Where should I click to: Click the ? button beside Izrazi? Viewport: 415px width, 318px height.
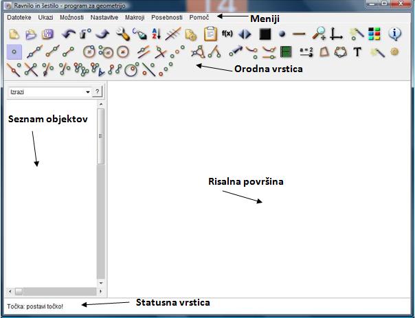[x=98, y=91]
